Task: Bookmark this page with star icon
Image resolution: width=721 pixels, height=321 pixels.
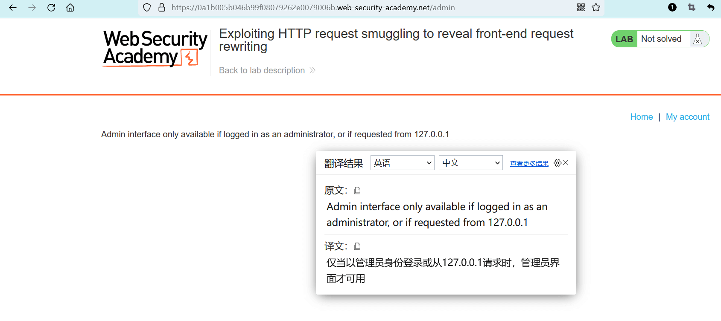Action: pyautogui.click(x=596, y=7)
